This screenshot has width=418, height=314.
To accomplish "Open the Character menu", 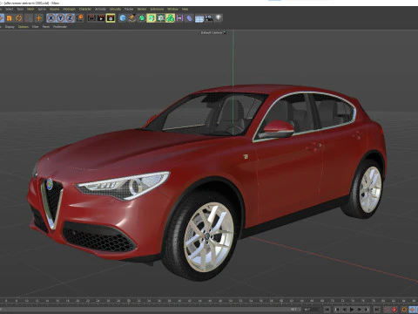I will point(85,9).
